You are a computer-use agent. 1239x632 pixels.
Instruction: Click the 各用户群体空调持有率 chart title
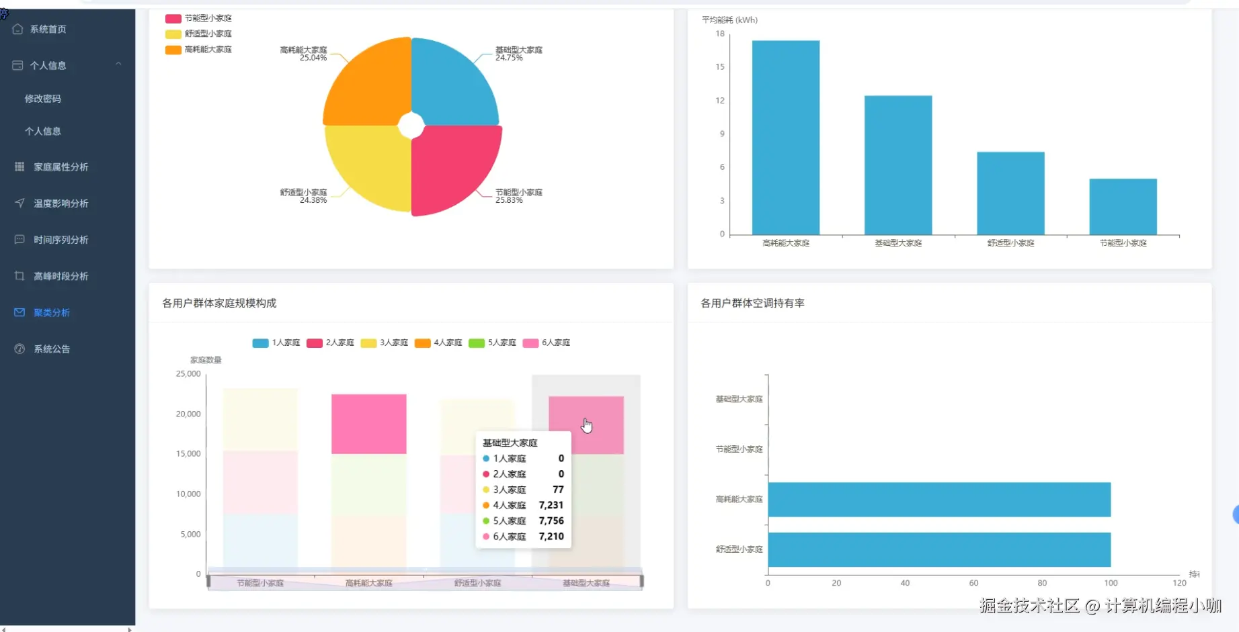coord(752,303)
